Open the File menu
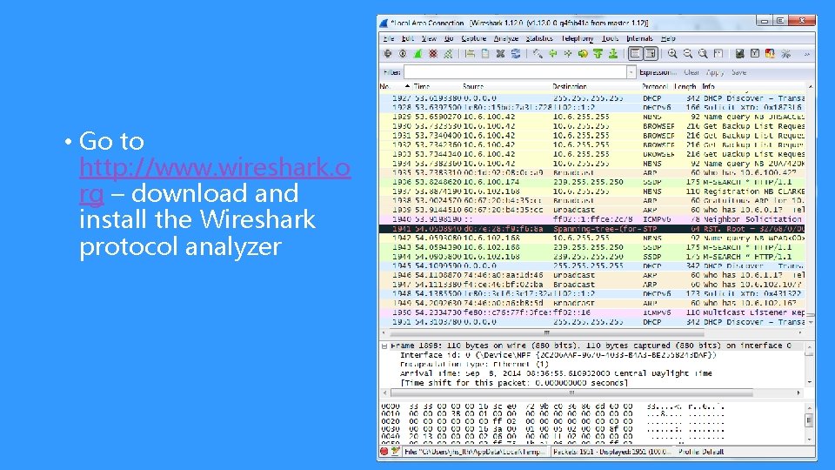 point(389,38)
